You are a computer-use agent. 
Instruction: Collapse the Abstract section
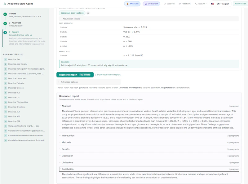tap(149, 106)
